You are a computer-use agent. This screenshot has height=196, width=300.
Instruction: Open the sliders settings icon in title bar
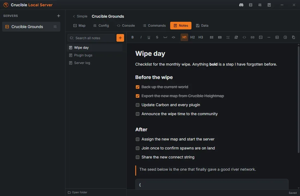(x=260, y=5)
